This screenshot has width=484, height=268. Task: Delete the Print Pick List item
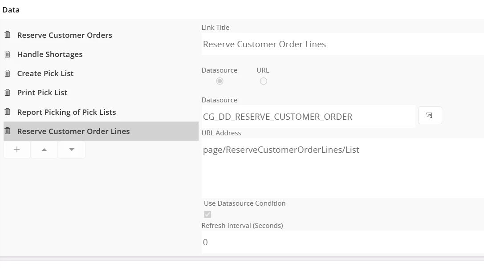8,92
